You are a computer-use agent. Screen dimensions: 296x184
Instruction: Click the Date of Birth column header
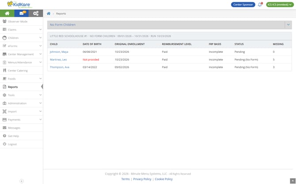(x=92, y=44)
